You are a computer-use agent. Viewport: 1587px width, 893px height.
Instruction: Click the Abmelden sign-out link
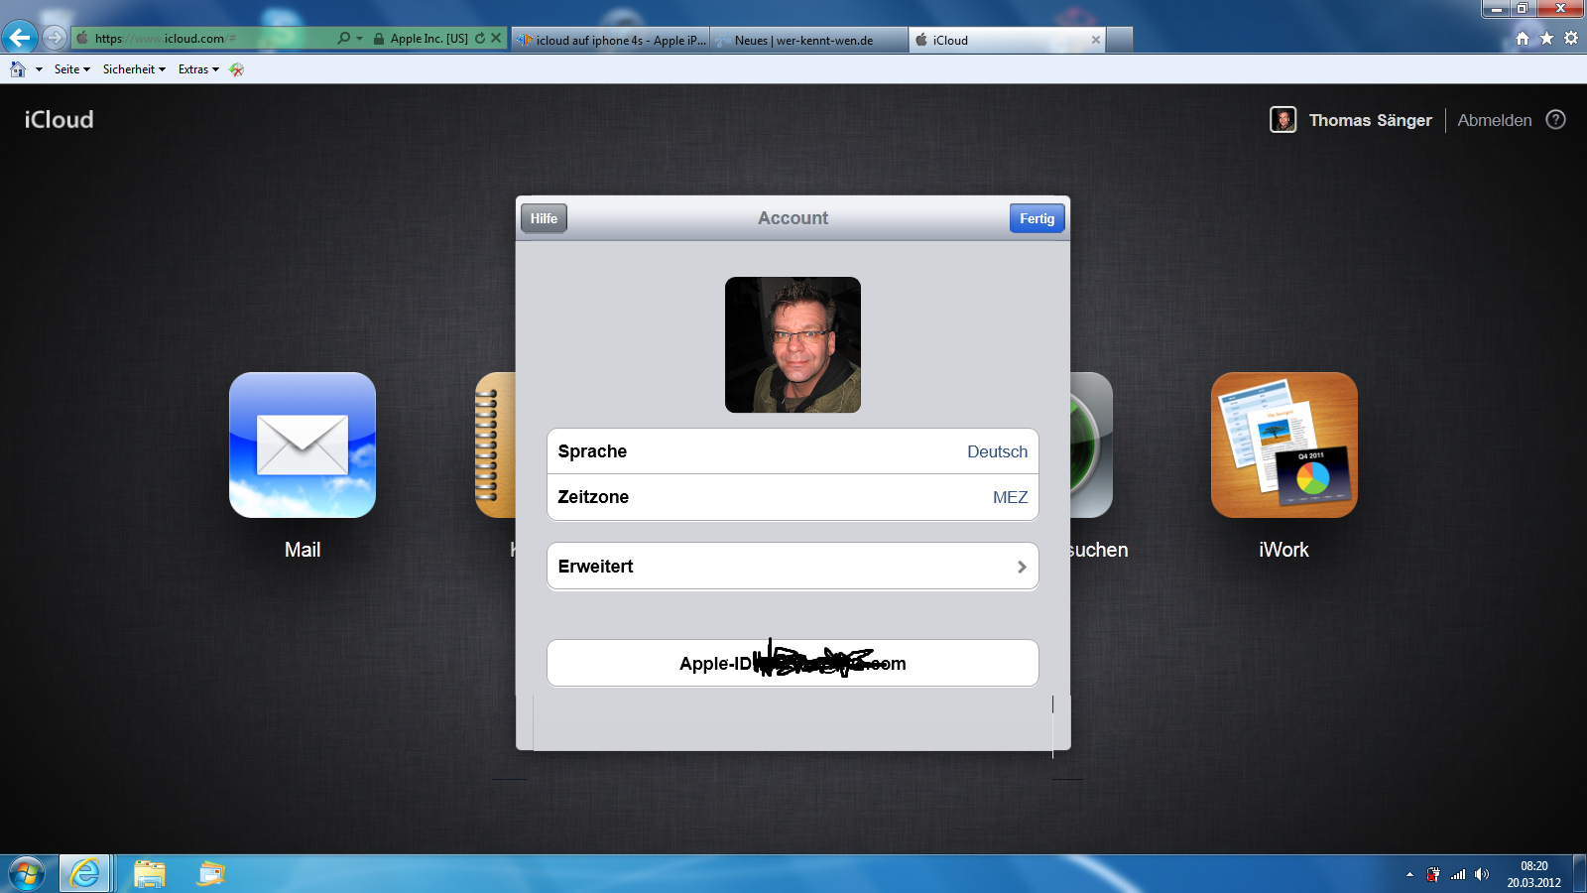pyautogui.click(x=1495, y=120)
